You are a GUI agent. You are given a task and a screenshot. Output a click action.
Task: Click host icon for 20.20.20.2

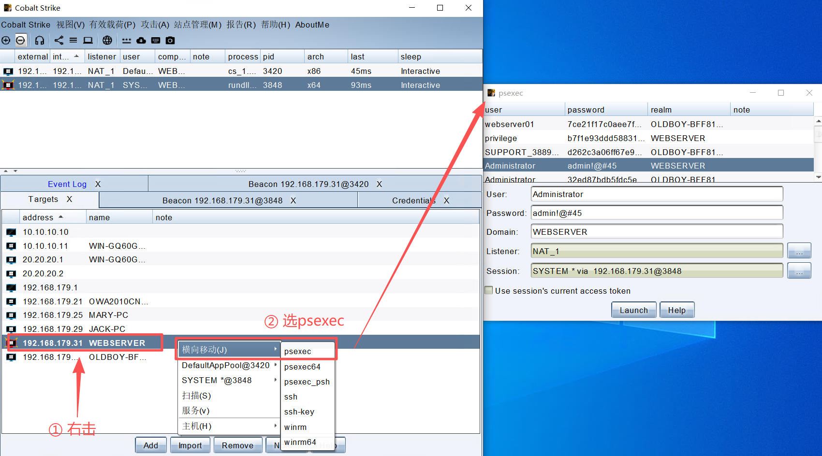click(x=11, y=274)
